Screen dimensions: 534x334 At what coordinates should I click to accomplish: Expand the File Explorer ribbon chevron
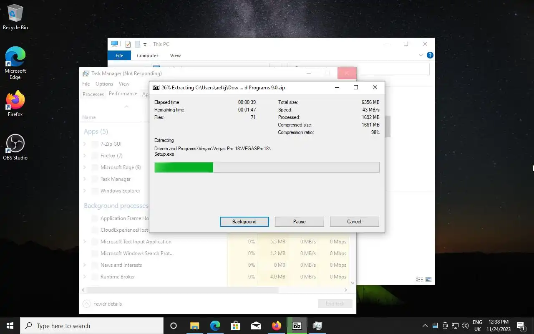coord(421,55)
